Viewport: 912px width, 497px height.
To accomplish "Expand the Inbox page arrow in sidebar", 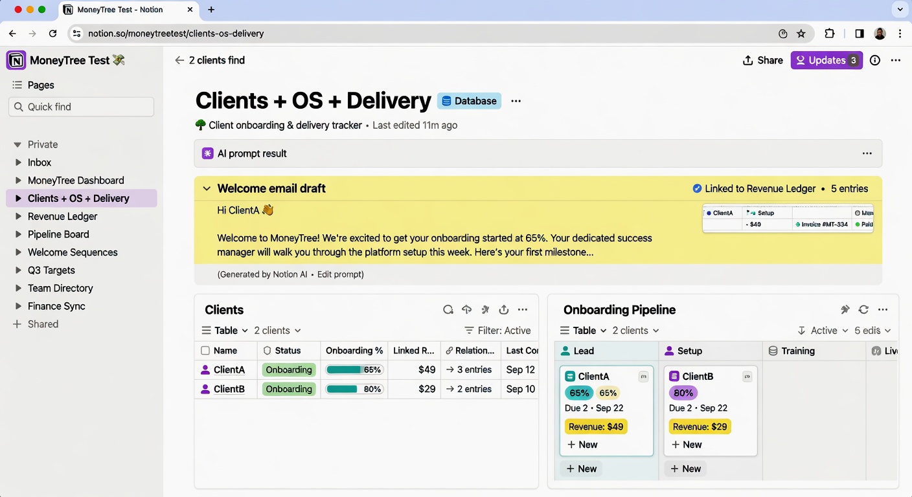I will click(x=18, y=162).
